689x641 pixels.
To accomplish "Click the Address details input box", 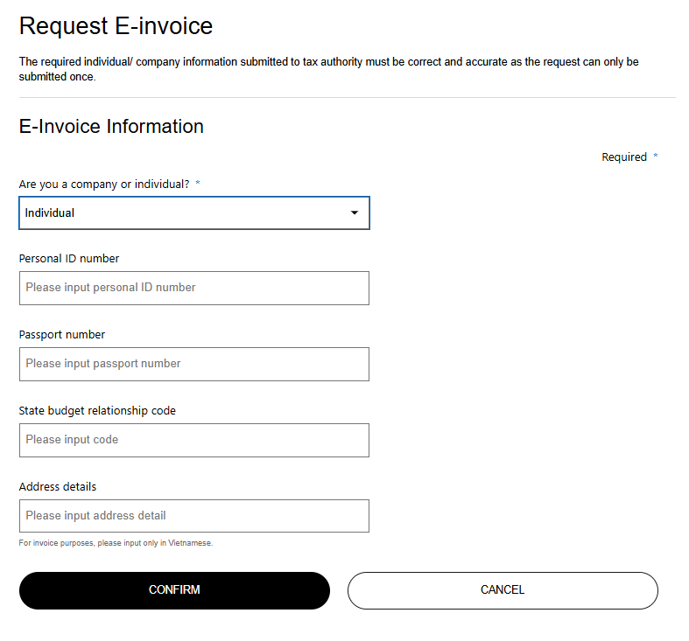I will point(193,516).
